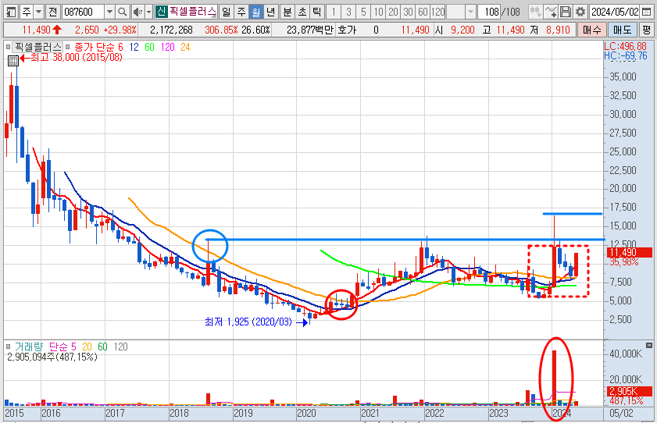The width and height of the screenshot is (657, 423).
Task: Open the calendar date picker icon
Action: 647,12
